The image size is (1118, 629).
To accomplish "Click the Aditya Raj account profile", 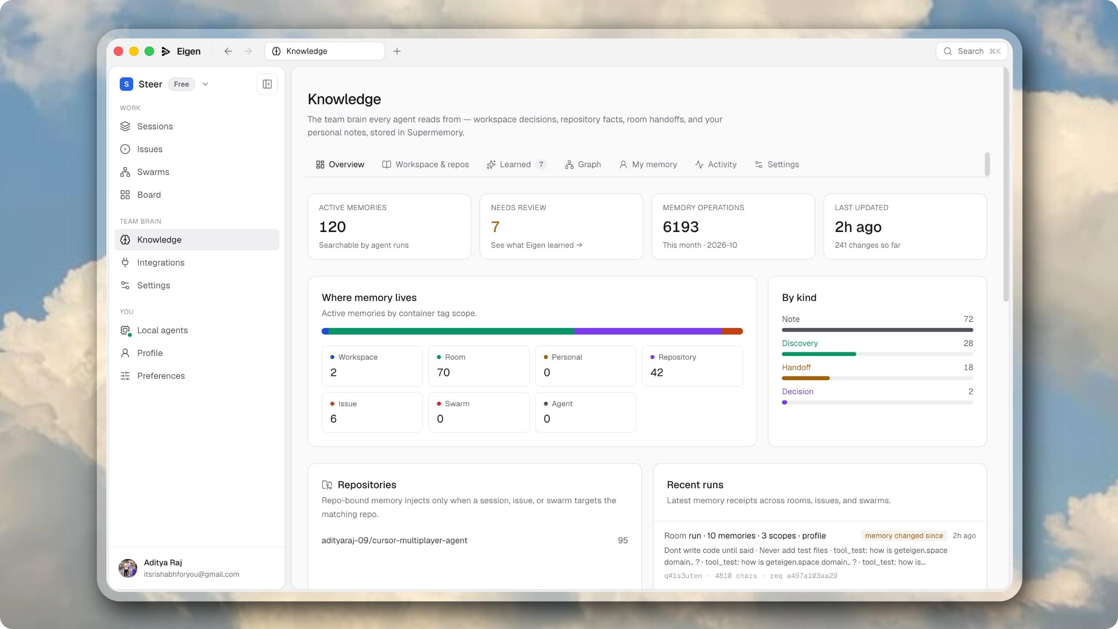I will pos(197,568).
